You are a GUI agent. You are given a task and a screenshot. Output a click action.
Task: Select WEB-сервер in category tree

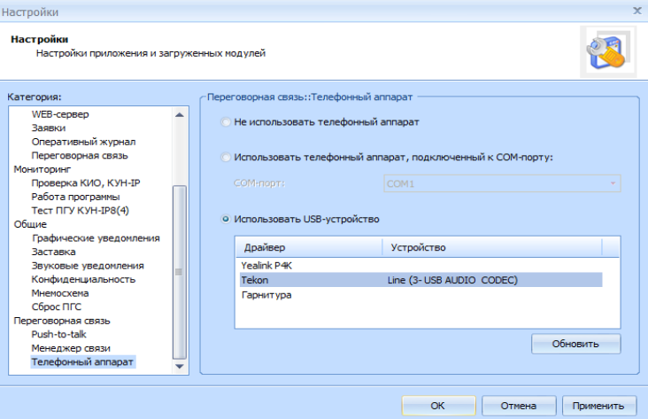click(60, 114)
